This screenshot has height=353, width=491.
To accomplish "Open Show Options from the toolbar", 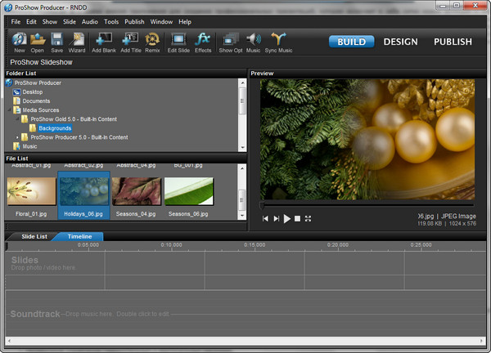I will [230, 39].
